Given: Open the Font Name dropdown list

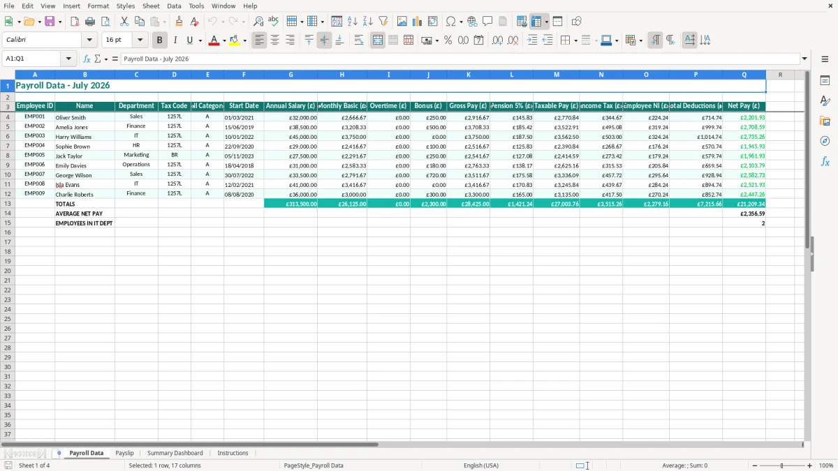Looking at the screenshot, I should click(89, 40).
